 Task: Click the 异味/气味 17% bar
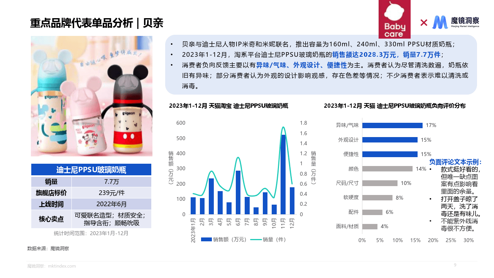392,125
